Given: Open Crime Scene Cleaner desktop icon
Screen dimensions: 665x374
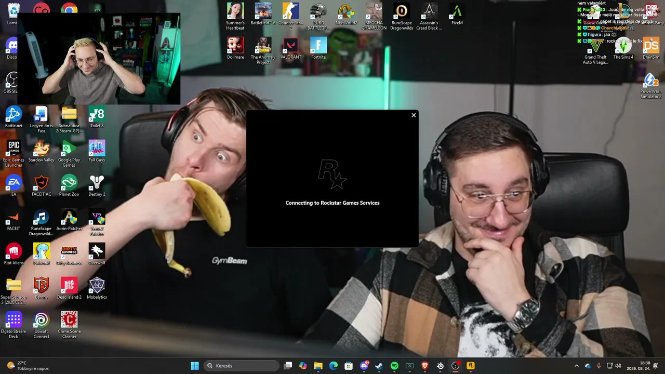Looking at the screenshot, I should tap(69, 325).
